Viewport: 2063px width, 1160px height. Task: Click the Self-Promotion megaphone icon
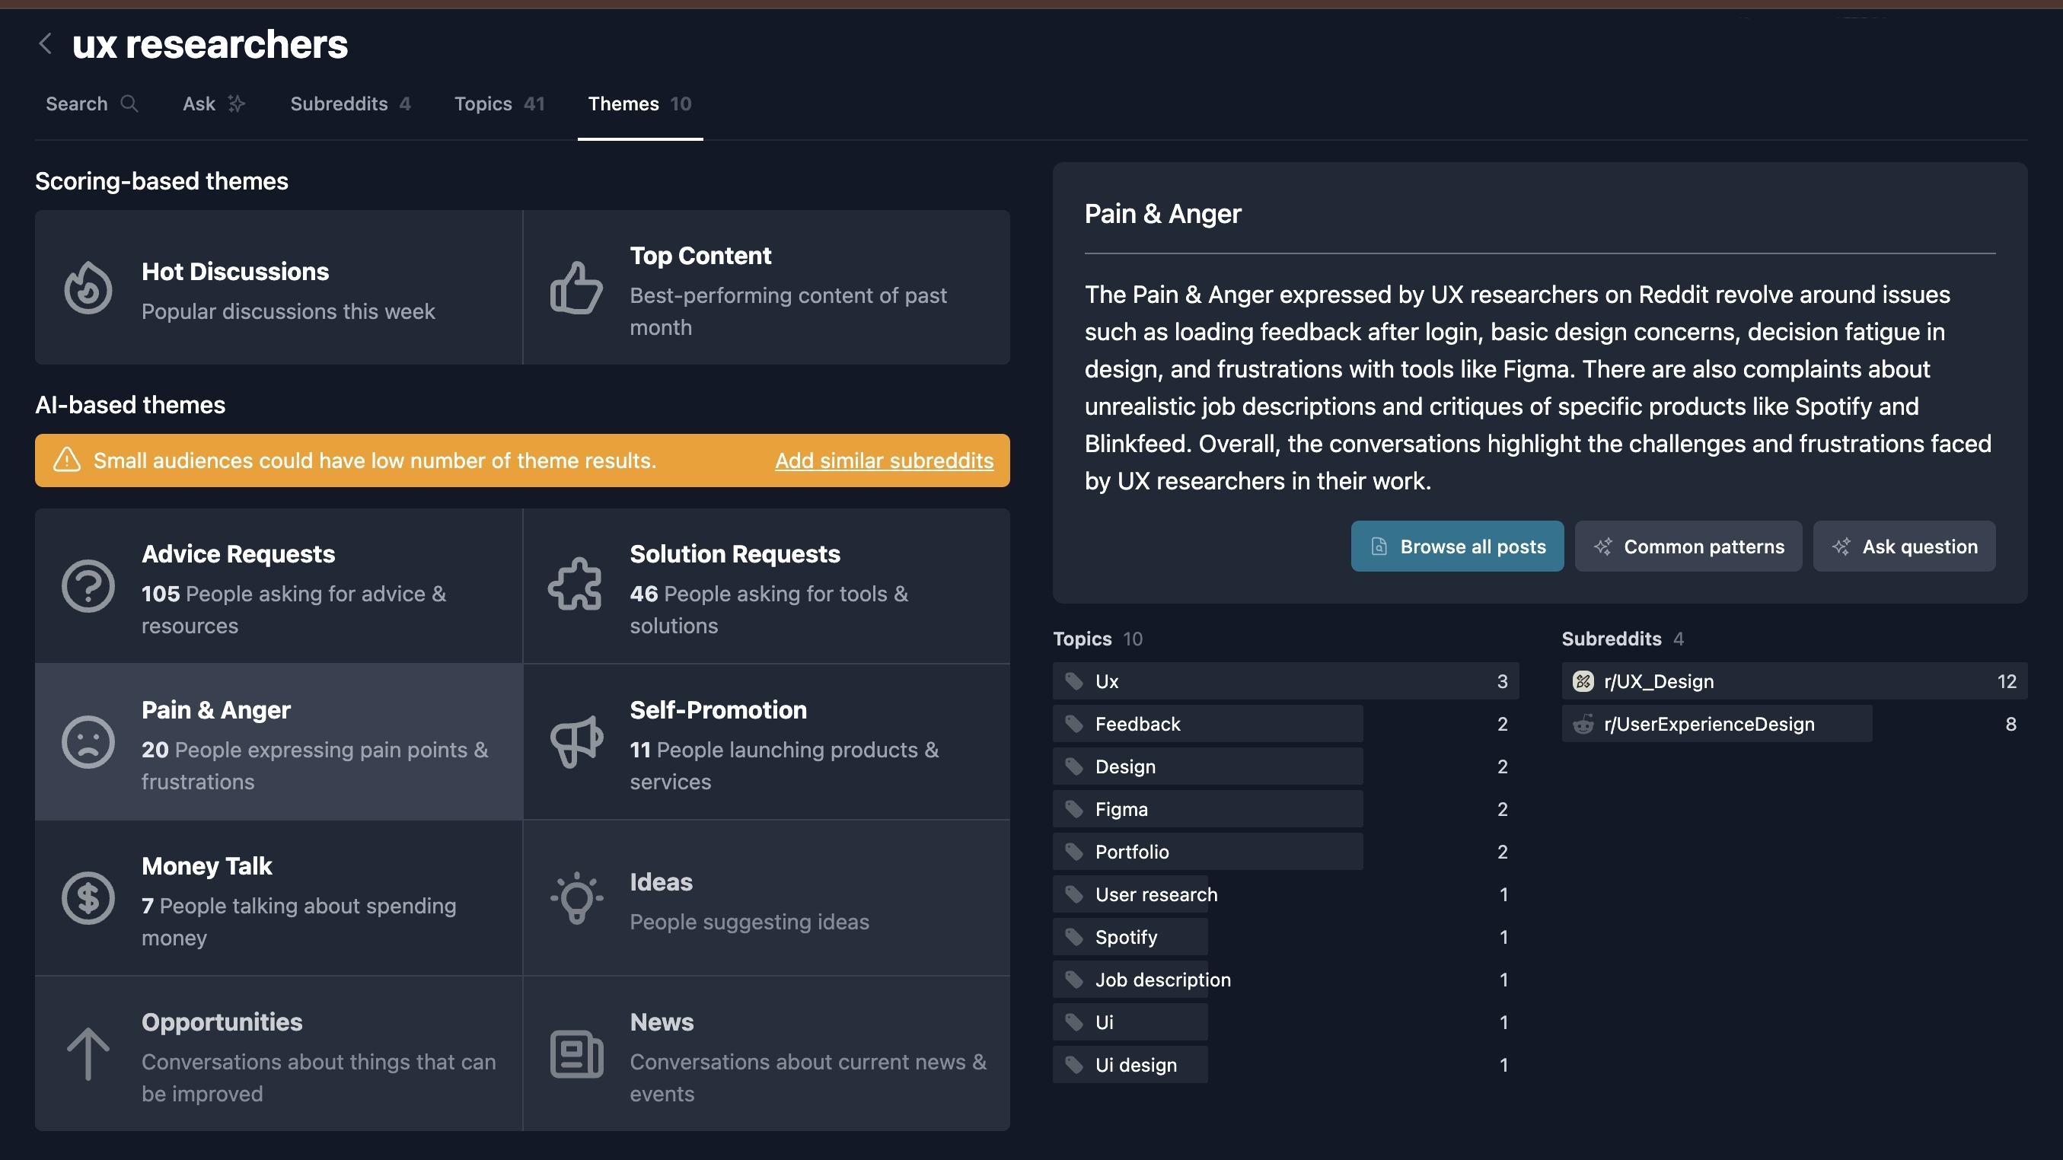[576, 741]
